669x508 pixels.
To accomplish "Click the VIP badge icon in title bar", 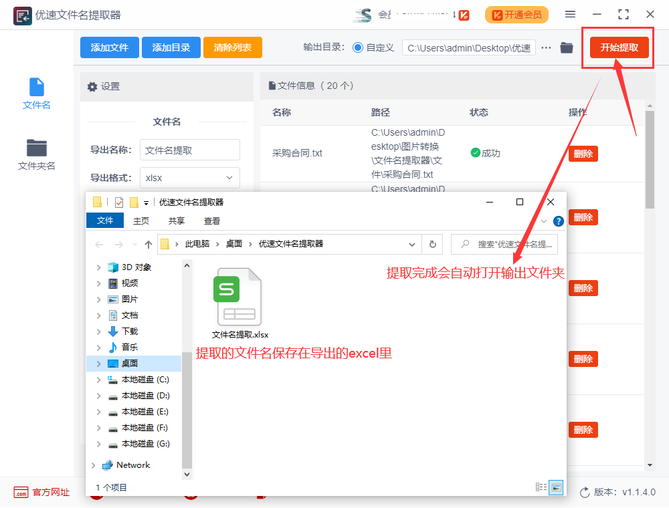I will click(464, 15).
